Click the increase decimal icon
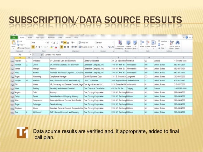 tap(109, 47)
